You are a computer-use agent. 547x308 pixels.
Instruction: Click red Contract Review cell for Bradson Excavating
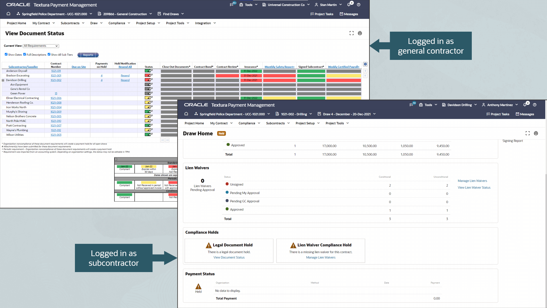click(x=227, y=76)
